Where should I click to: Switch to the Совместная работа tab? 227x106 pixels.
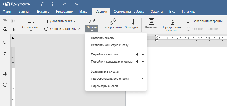129,12
